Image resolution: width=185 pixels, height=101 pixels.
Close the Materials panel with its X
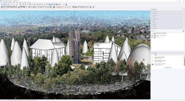pos(184,13)
